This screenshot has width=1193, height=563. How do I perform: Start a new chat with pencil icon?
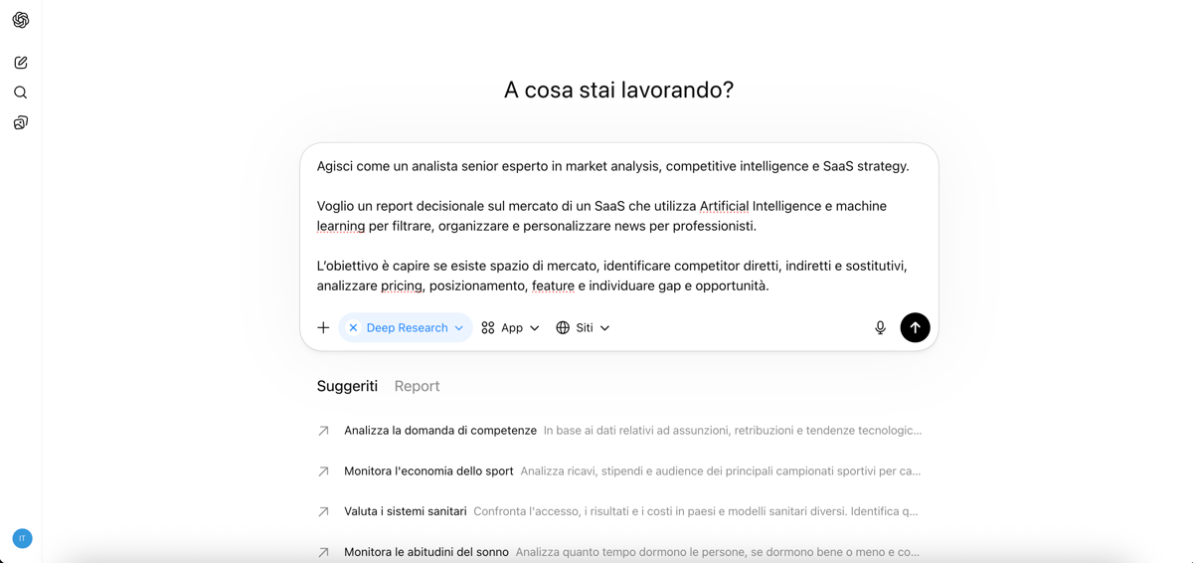tap(21, 63)
